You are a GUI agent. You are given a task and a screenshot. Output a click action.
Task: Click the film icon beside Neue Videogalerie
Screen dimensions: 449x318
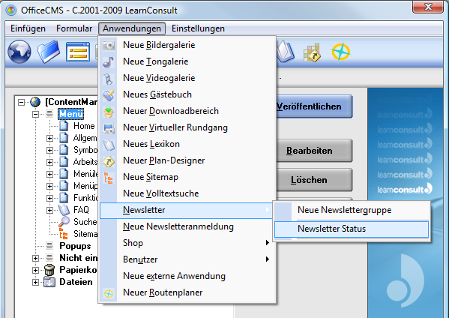point(109,79)
